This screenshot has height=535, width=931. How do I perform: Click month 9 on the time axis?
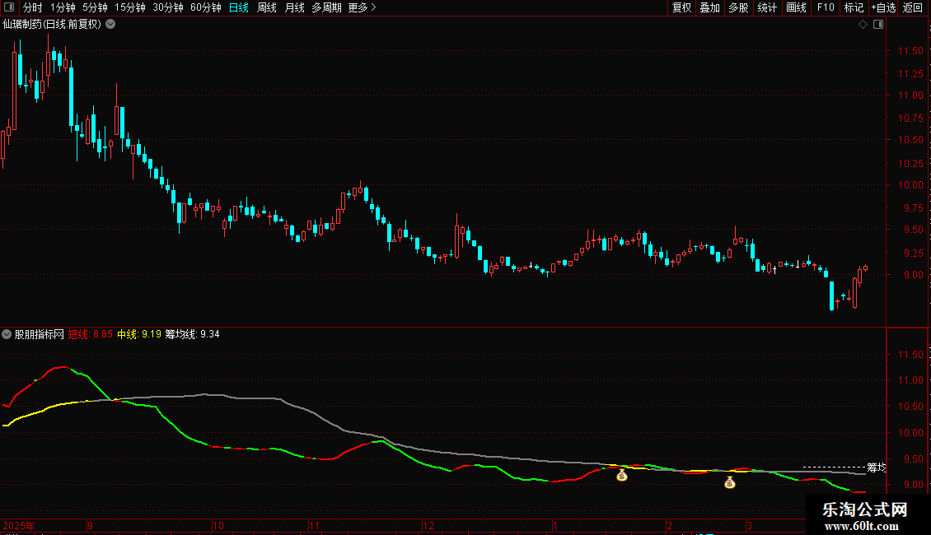[91, 525]
